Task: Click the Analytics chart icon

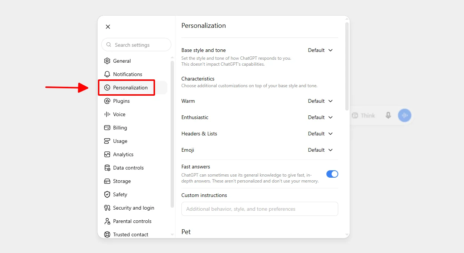Action: (107, 154)
